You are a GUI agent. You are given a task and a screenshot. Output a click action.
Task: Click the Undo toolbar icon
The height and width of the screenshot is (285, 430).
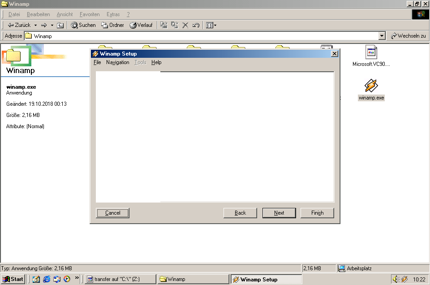click(196, 25)
